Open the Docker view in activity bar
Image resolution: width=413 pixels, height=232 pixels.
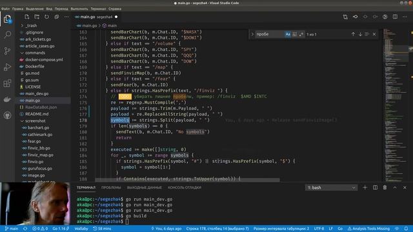[7, 99]
